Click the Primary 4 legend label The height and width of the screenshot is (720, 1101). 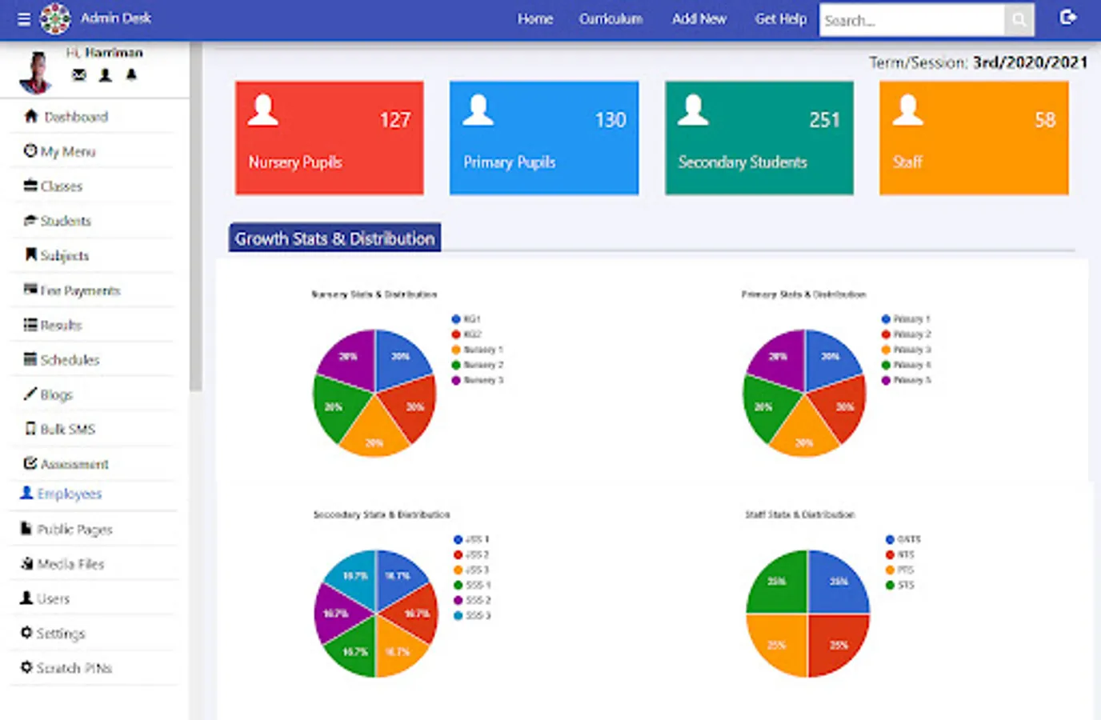tap(912, 365)
